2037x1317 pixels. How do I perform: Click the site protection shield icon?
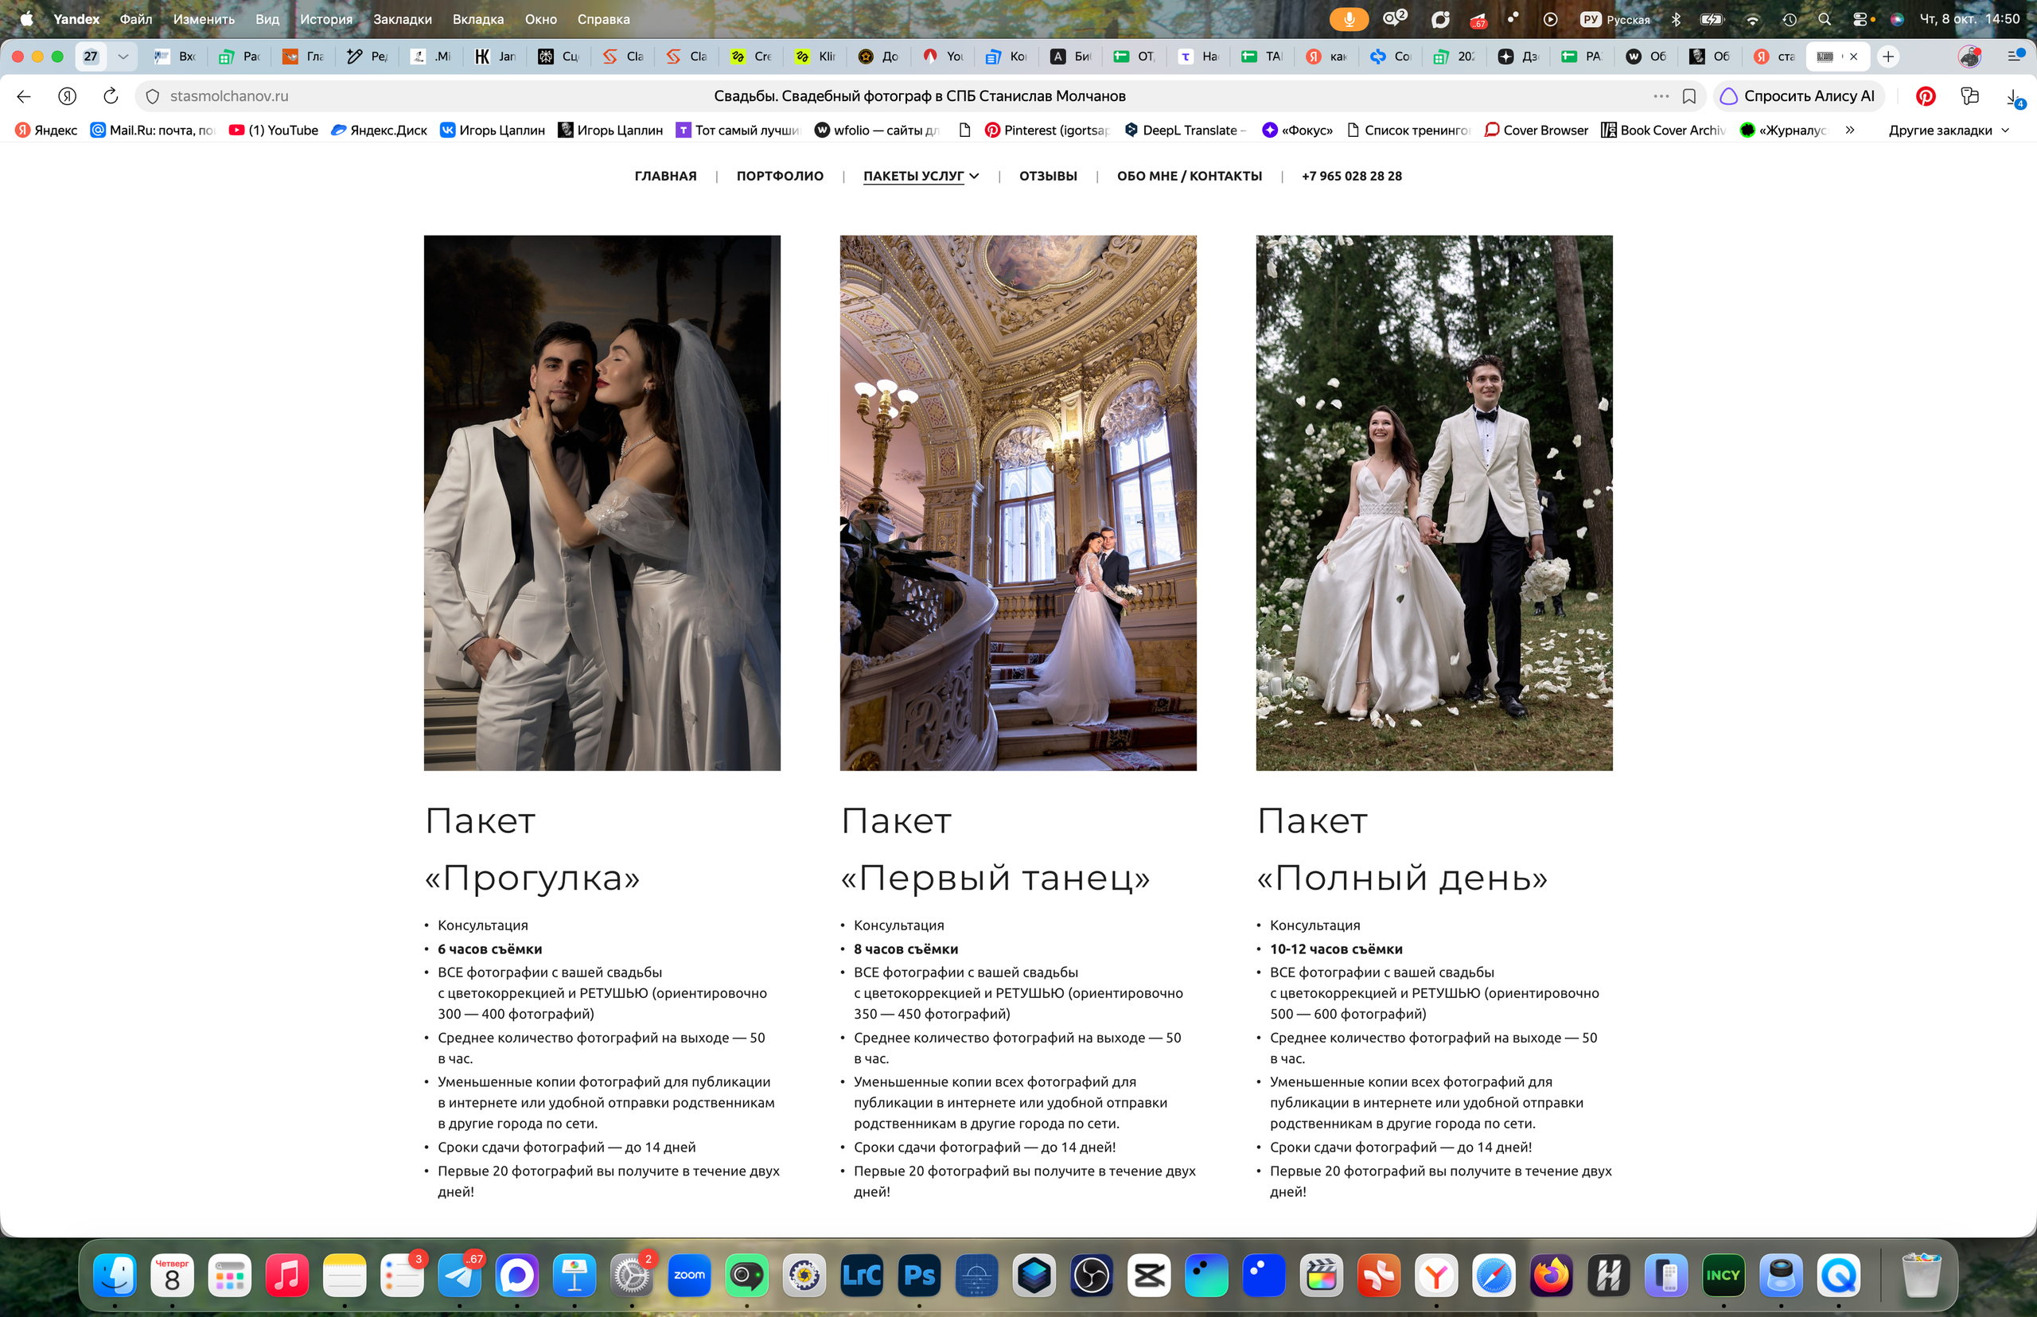[152, 95]
